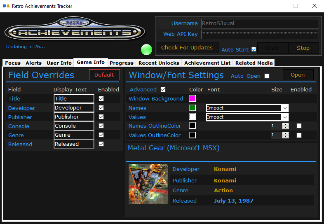This screenshot has height=224, width=324.
Task: Pick the black Values OutlineColor swatch
Action: point(193,135)
